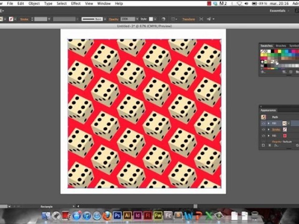Open the Show Swatch Kinds menu
Screen dimensions: 299x224
284,72
